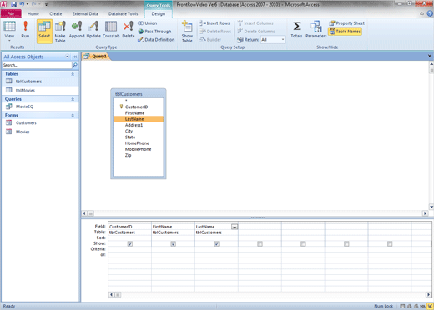Click the Builder button

[x=210, y=40]
